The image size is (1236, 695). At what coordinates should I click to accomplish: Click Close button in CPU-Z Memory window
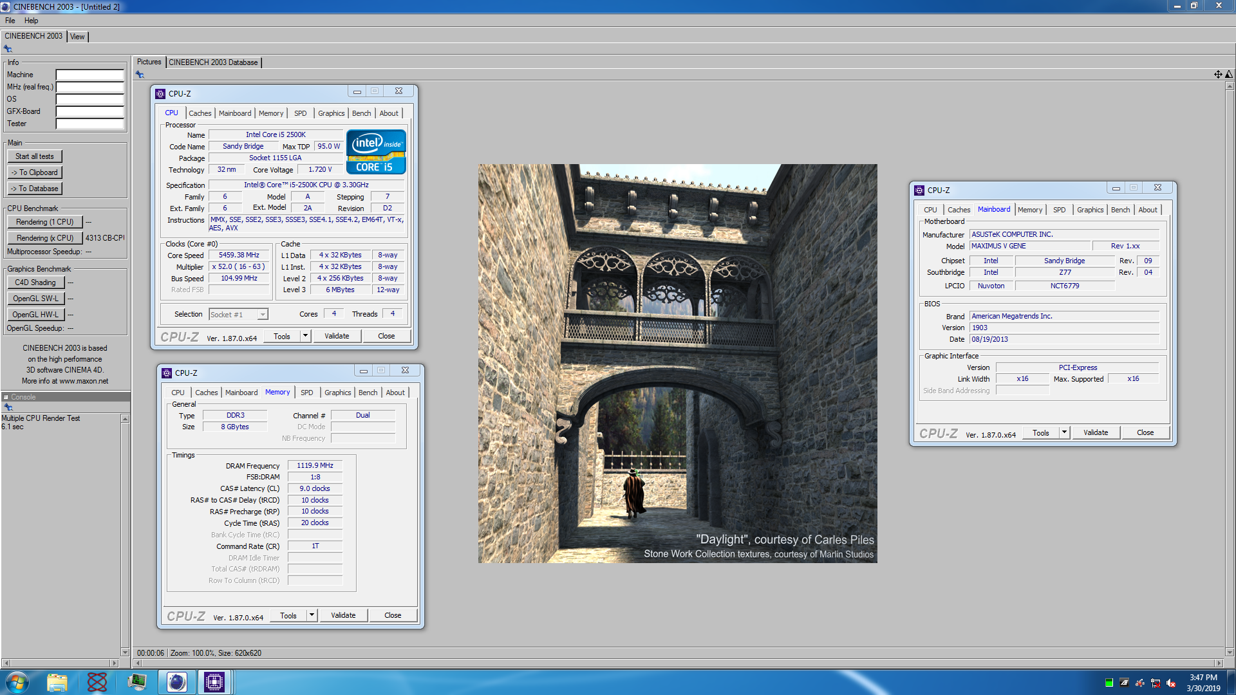click(x=393, y=615)
